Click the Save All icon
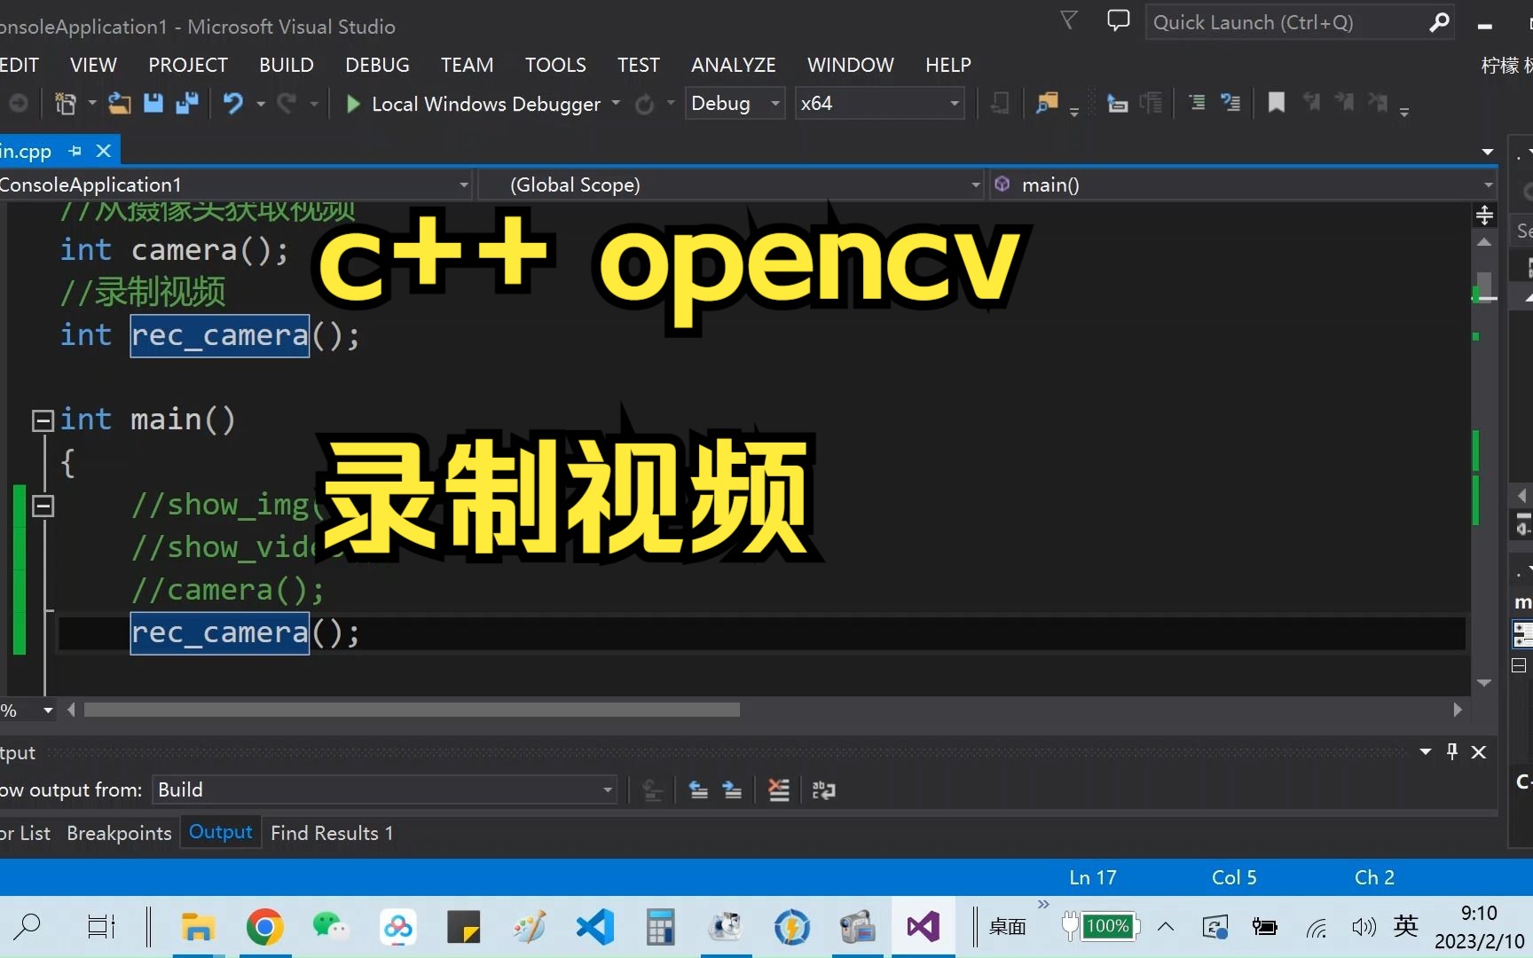Image resolution: width=1533 pixels, height=958 pixels. coord(187,103)
